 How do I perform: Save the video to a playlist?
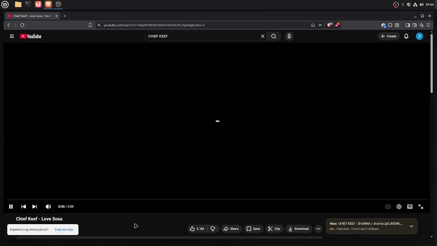pyautogui.click(x=253, y=229)
